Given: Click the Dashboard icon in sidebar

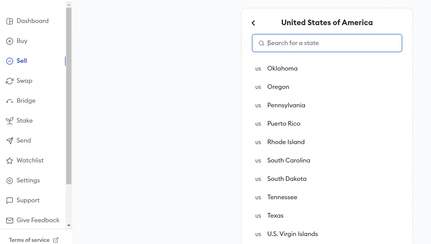Looking at the screenshot, I should (10, 21).
